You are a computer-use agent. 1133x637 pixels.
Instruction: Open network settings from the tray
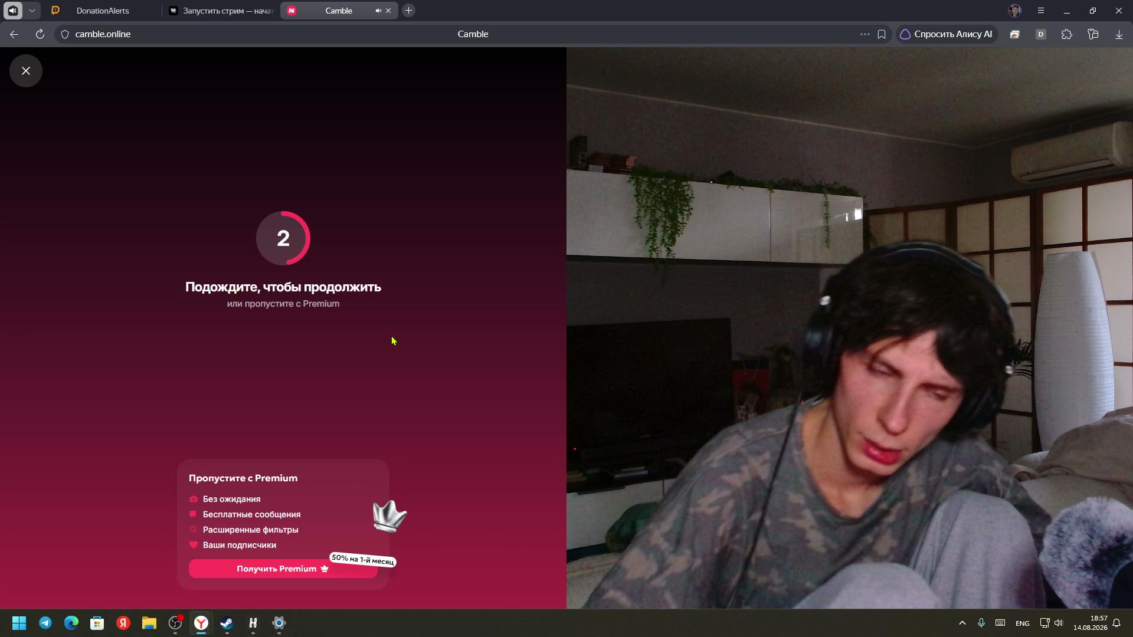1044,623
